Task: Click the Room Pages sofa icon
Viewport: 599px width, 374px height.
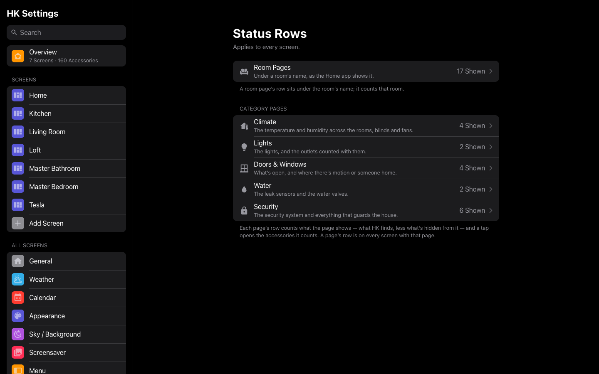Action: 244,71
